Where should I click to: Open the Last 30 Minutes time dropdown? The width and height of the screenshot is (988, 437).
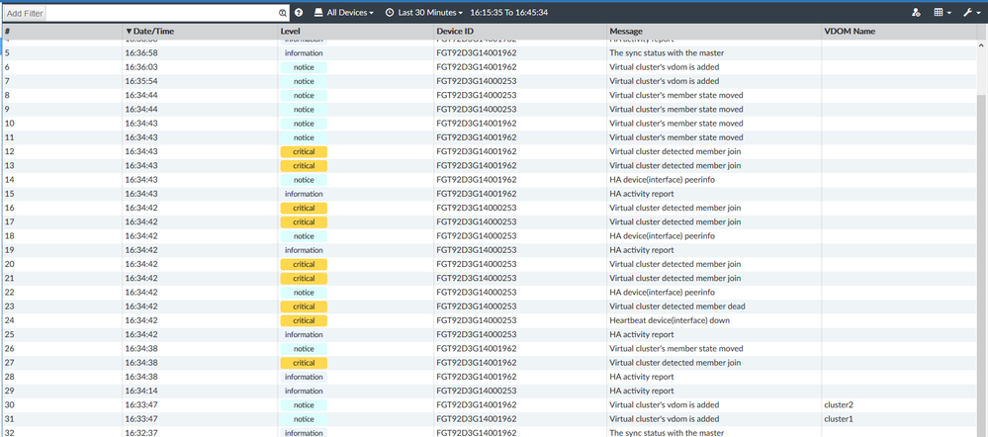click(x=424, y=13)
